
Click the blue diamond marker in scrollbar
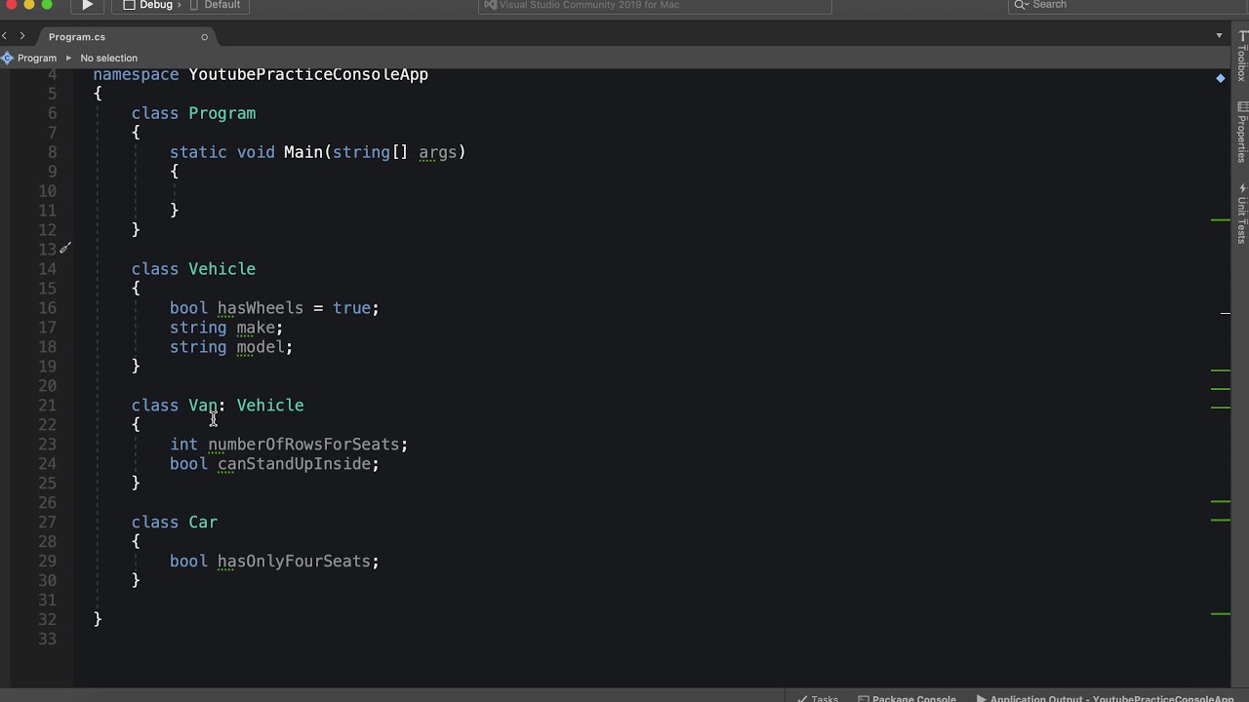(1220, 78)
